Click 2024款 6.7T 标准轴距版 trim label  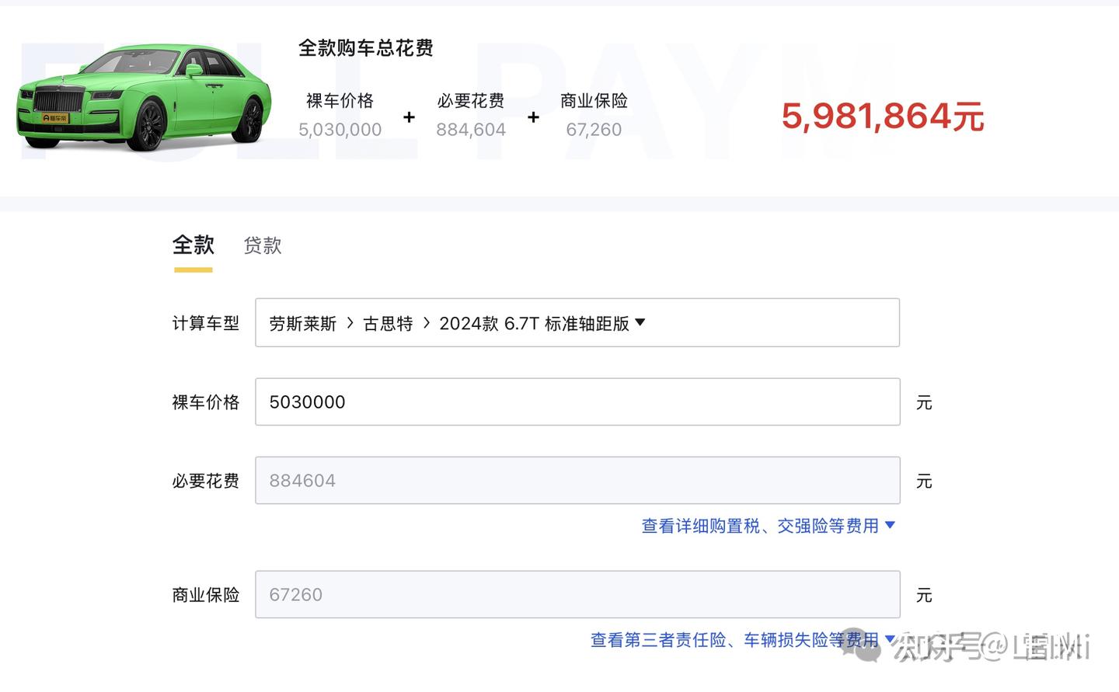click(x=533, y=323)
